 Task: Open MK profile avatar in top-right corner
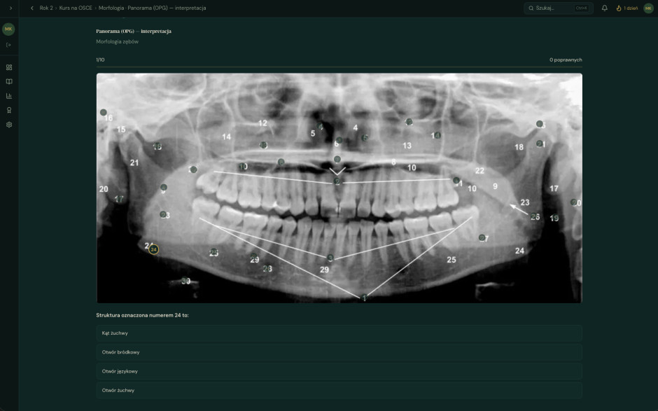coord(648,8)
